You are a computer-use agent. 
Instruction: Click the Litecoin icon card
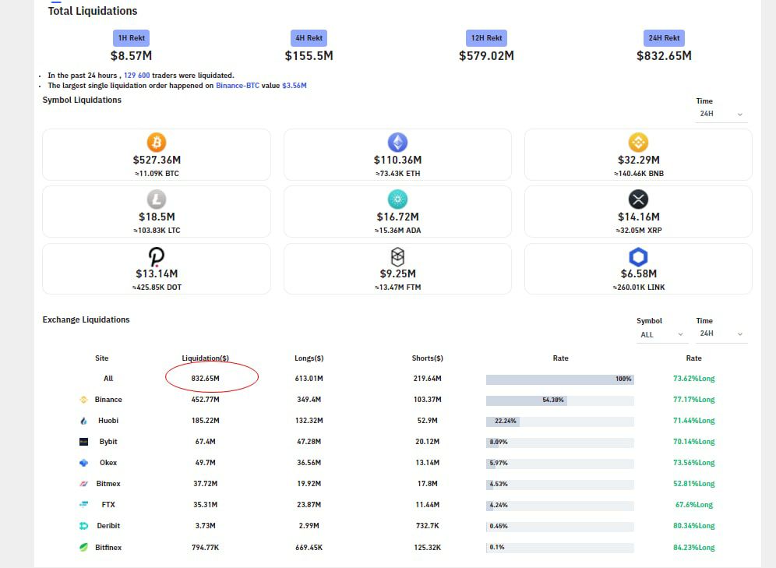(x=157, y=199)
